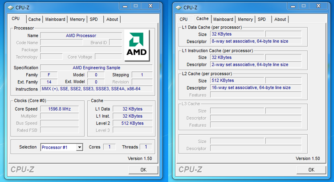Open Memory tab in right window
Image resolution: width=334 pixels, height=182 pixels.
click(245, 19)
